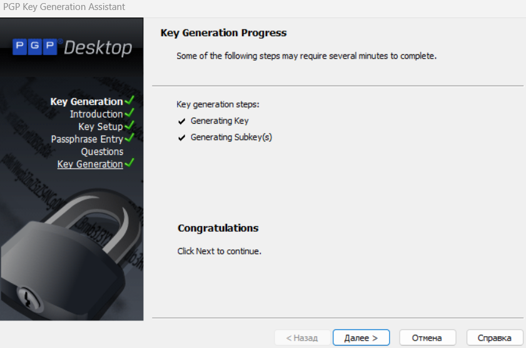Click the bold Key Generation sidebar heading

click(x=86, y=102)
